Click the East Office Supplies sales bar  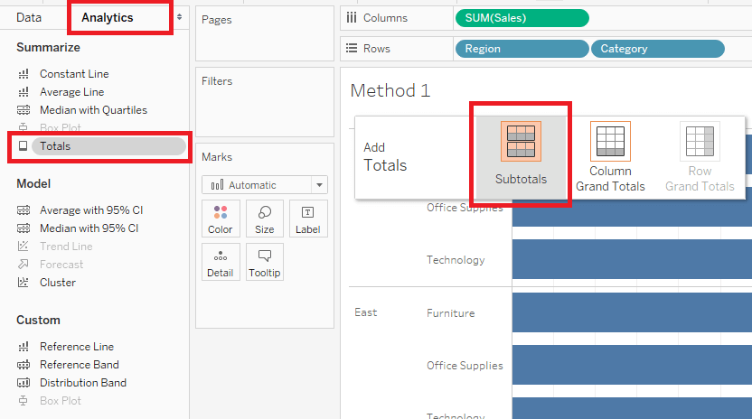[x=632, y=364]
